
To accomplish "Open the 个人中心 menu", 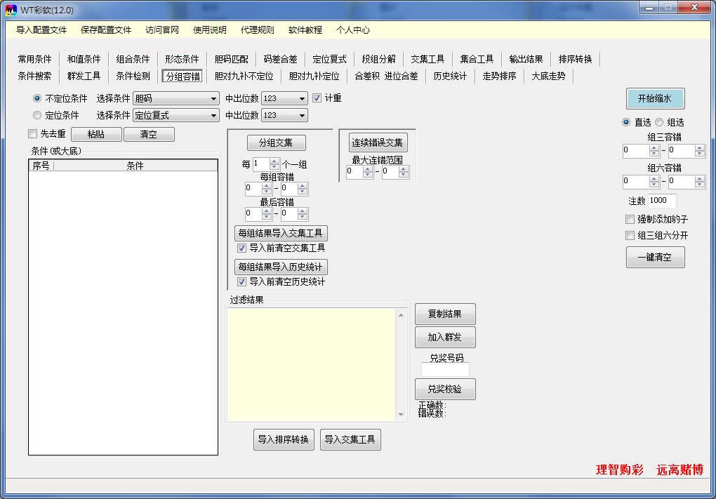I will (x=354, y=30).
